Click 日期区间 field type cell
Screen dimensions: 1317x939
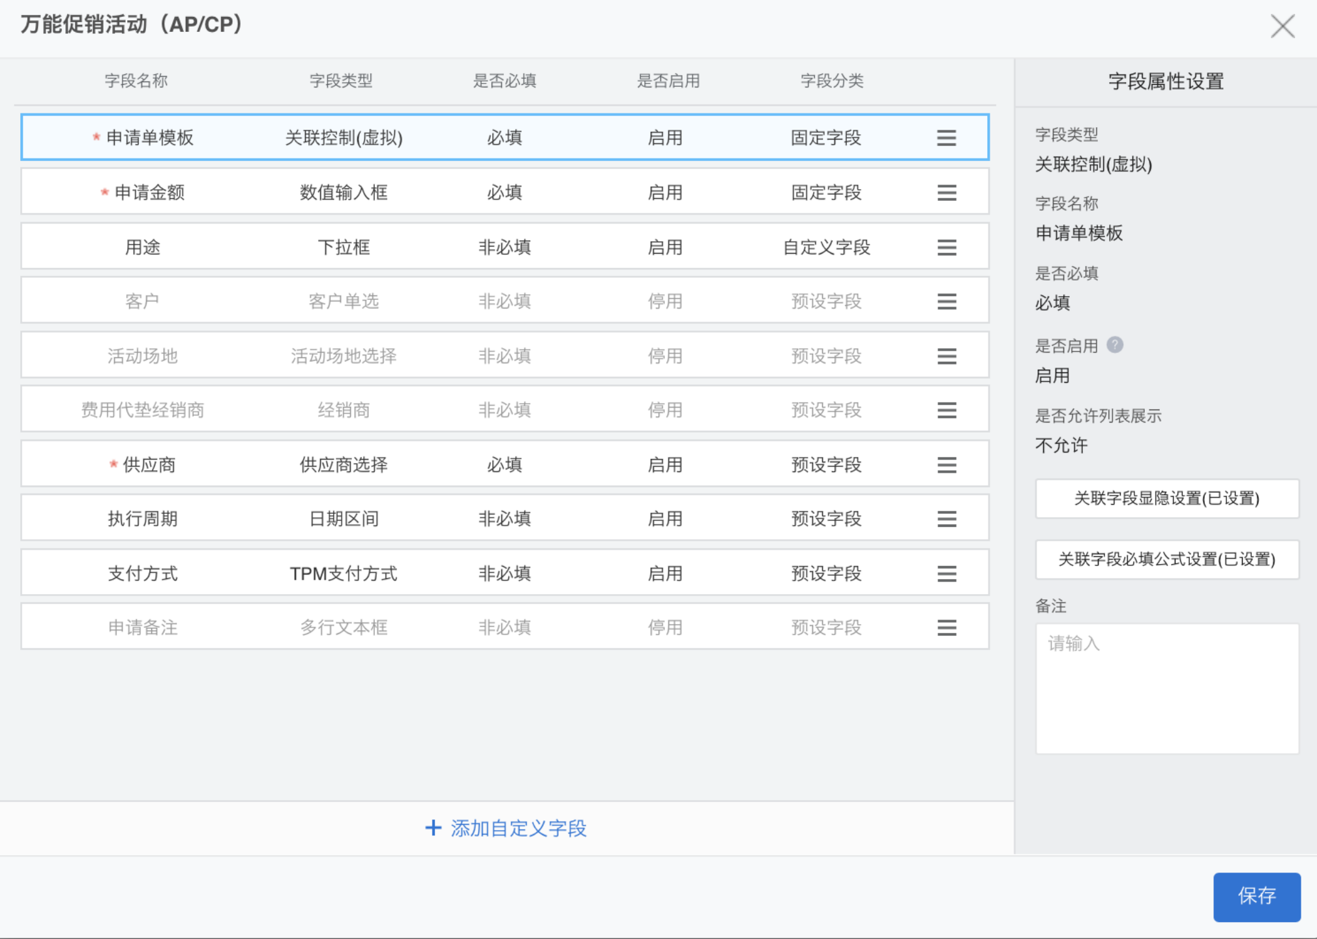(x=344, y=519)
